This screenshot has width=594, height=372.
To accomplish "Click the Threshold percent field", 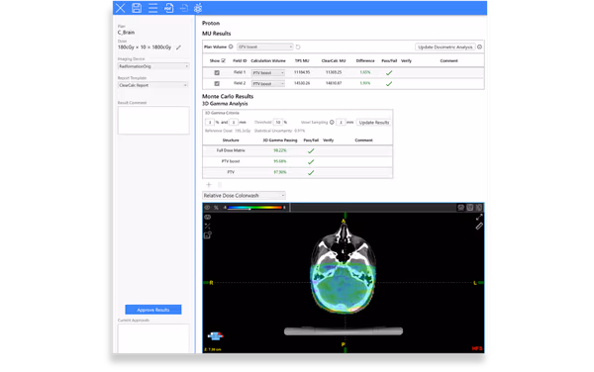I will [x=278, y=123].
